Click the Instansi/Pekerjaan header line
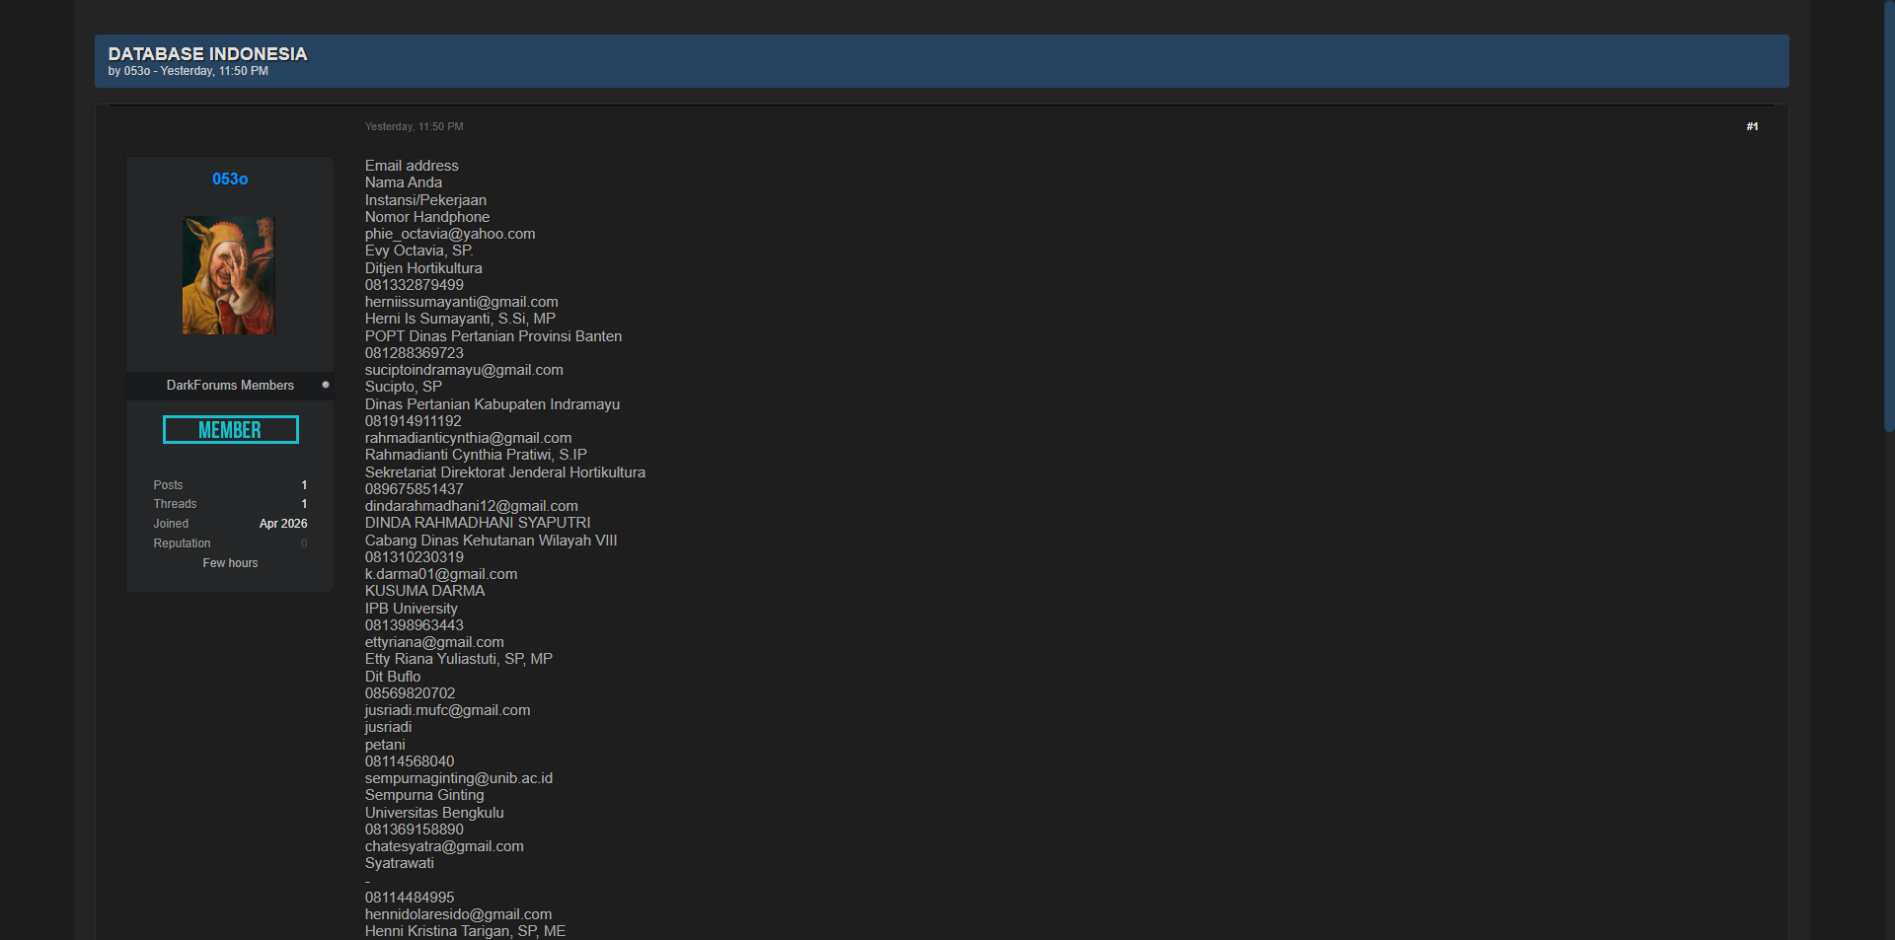Image resolution: width=1895 pixels, height=940 pixels. pyautogui.click(x=425, y=200)
